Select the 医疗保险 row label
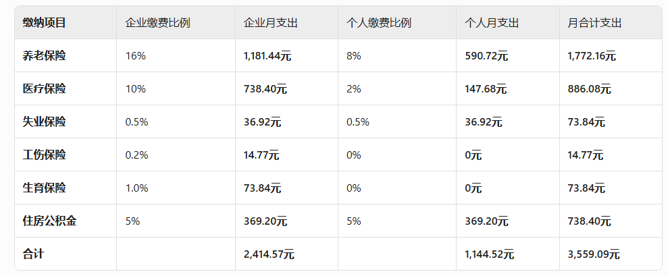Screen dimensions: 668x276 pyautogui.click(x=44, y=88)
